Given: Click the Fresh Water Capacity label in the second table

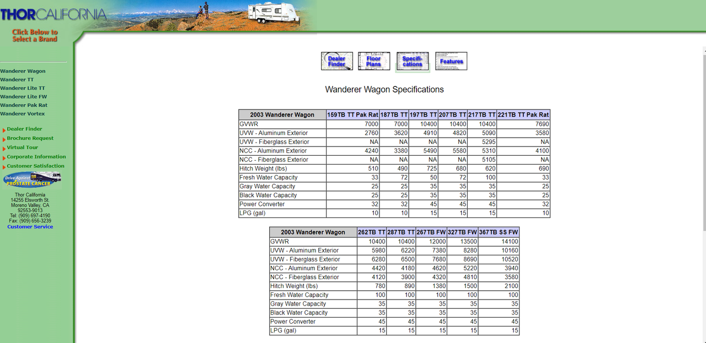Looking at the screenshot, I should (299, 295).
